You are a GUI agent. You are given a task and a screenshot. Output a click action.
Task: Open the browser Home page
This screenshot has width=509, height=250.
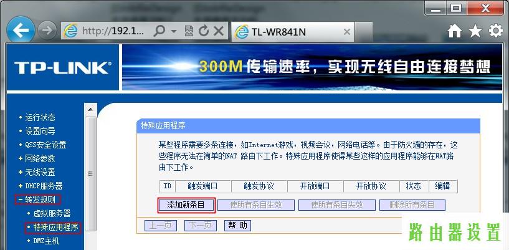tap(454, 31)
